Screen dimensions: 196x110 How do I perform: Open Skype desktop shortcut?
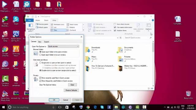16,20
